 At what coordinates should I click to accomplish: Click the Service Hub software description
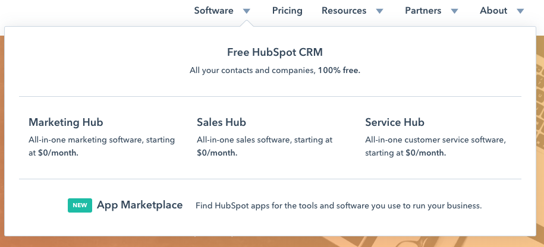[x=435, y=146]
